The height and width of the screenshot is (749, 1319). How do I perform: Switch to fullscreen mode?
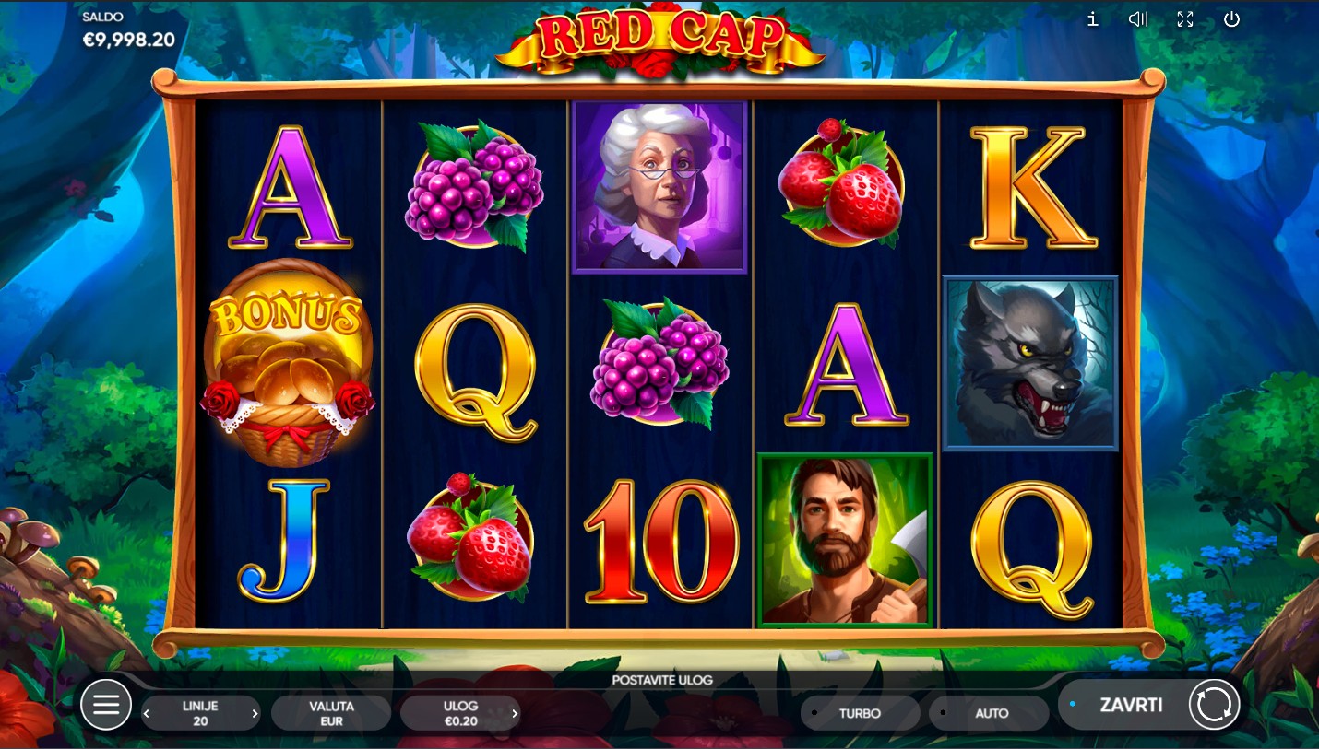click(x=1185, y=19)
